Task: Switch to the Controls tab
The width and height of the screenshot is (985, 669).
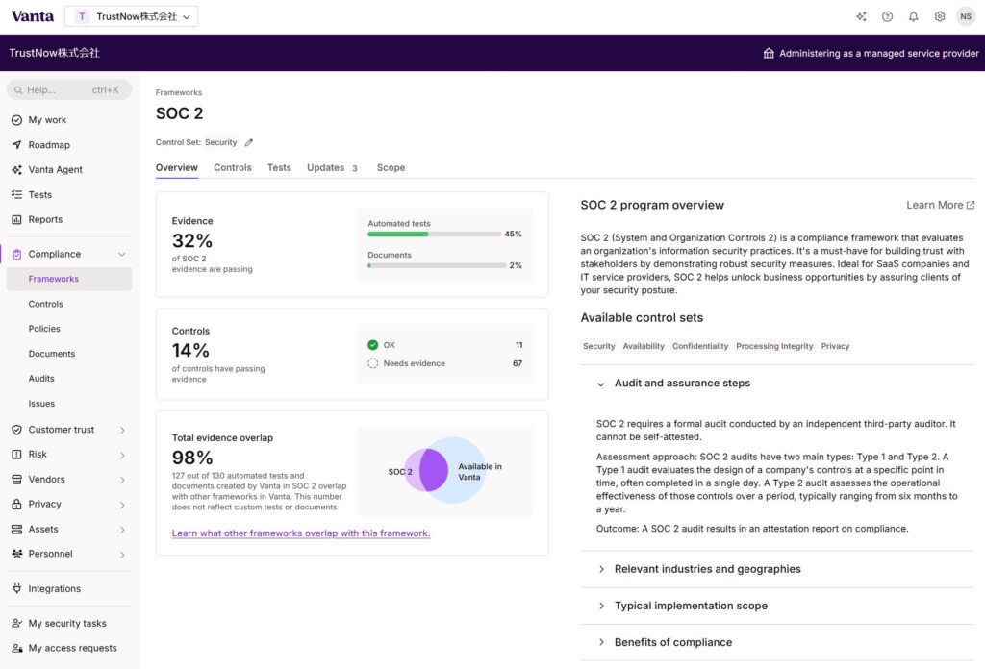Action: (x=232, y=168)
